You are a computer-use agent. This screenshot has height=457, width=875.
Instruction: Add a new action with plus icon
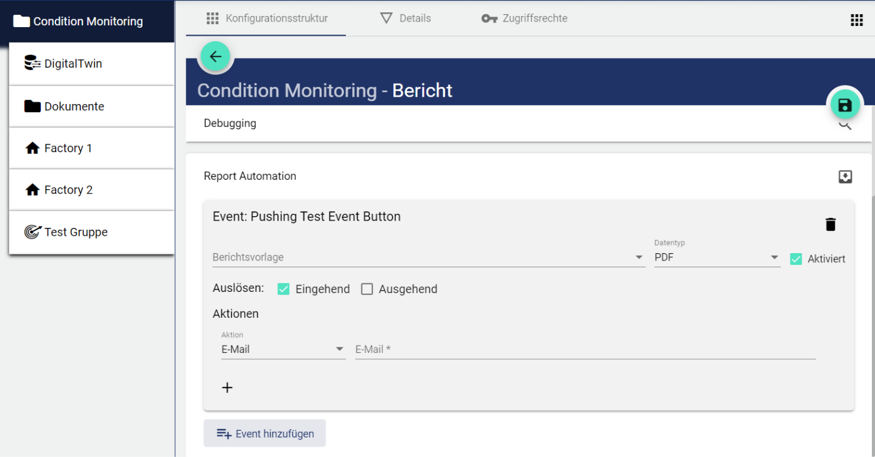click(x=227, y=387)
